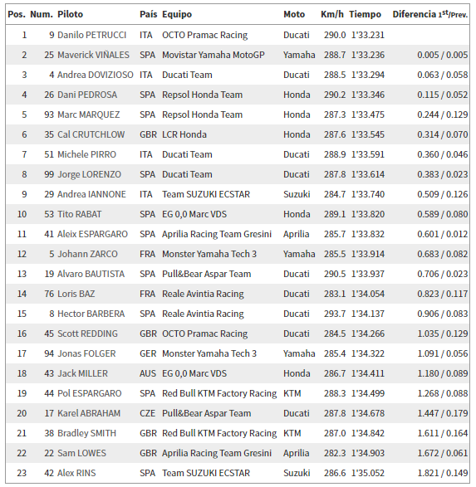This screenshot has width=476, height=487.
Task: Select rider name Sam LOWES
Action: [x=81, y=453]
